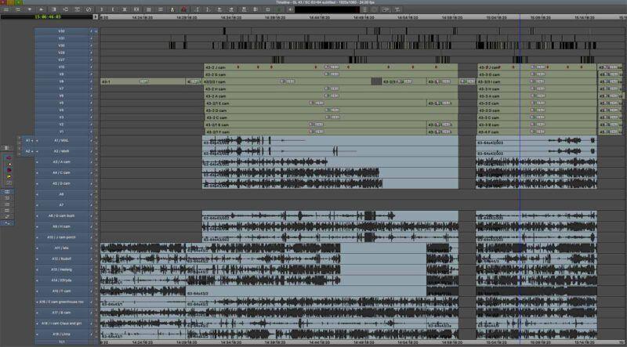Click the Mark In bracket icon in toolbar
627x347 pixels.
point(101,9)
